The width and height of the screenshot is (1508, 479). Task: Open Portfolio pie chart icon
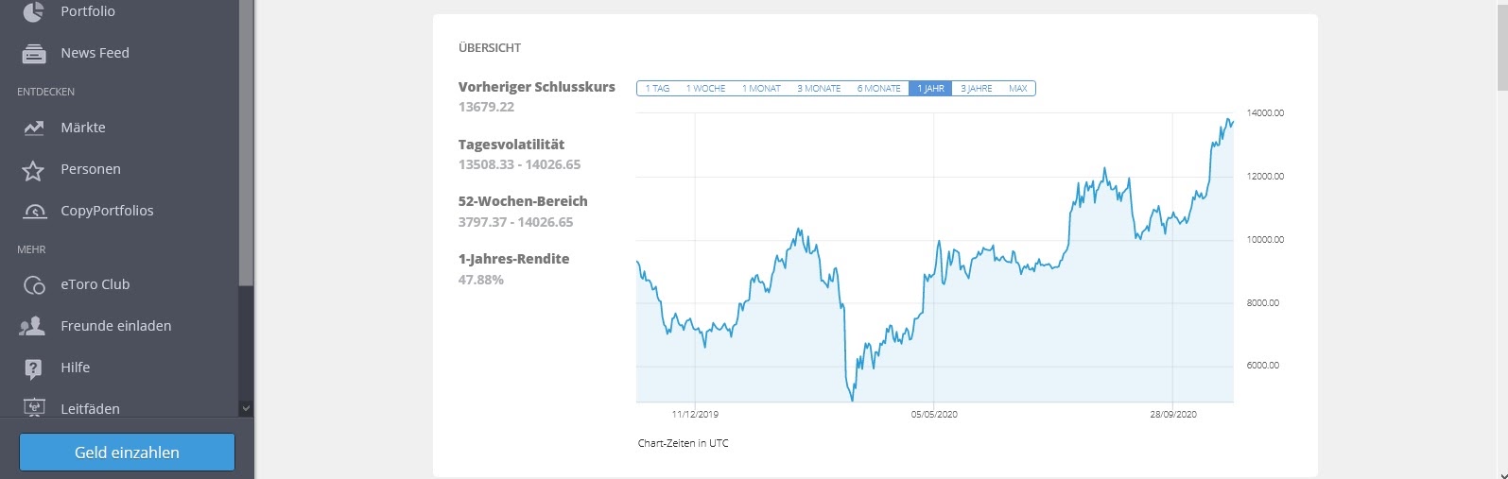(33, 11)
